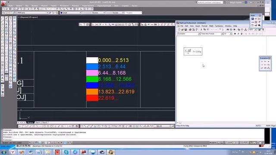
Task: Click New document icon in Mathcad toolbar
Action: coord(179,30)
